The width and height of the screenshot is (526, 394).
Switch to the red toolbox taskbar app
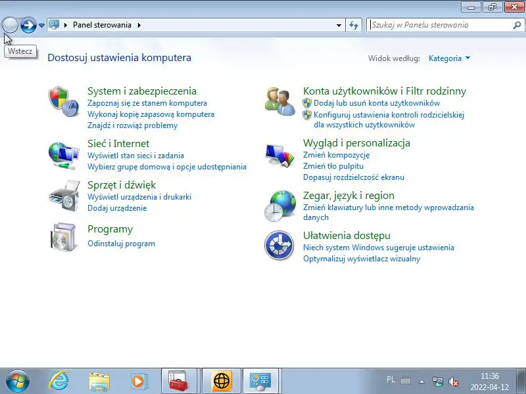pyautogui.click(x=179, y=381)
